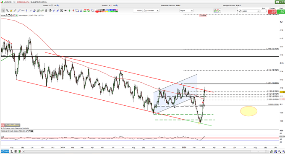Select the rectangle drawing tool
The width and height of the screenshot is (285, 154).
click(77, 11)
